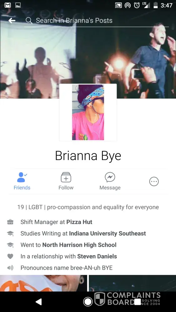Open North Harrison High School link
Viewport: 176px width, 312px height.
(x=79, y=245)
